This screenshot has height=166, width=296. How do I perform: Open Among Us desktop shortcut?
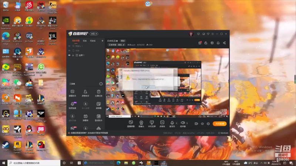(41, 146)
